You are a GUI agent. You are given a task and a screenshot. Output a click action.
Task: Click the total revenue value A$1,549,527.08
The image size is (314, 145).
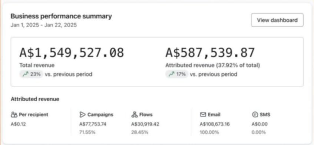point(72,53)
